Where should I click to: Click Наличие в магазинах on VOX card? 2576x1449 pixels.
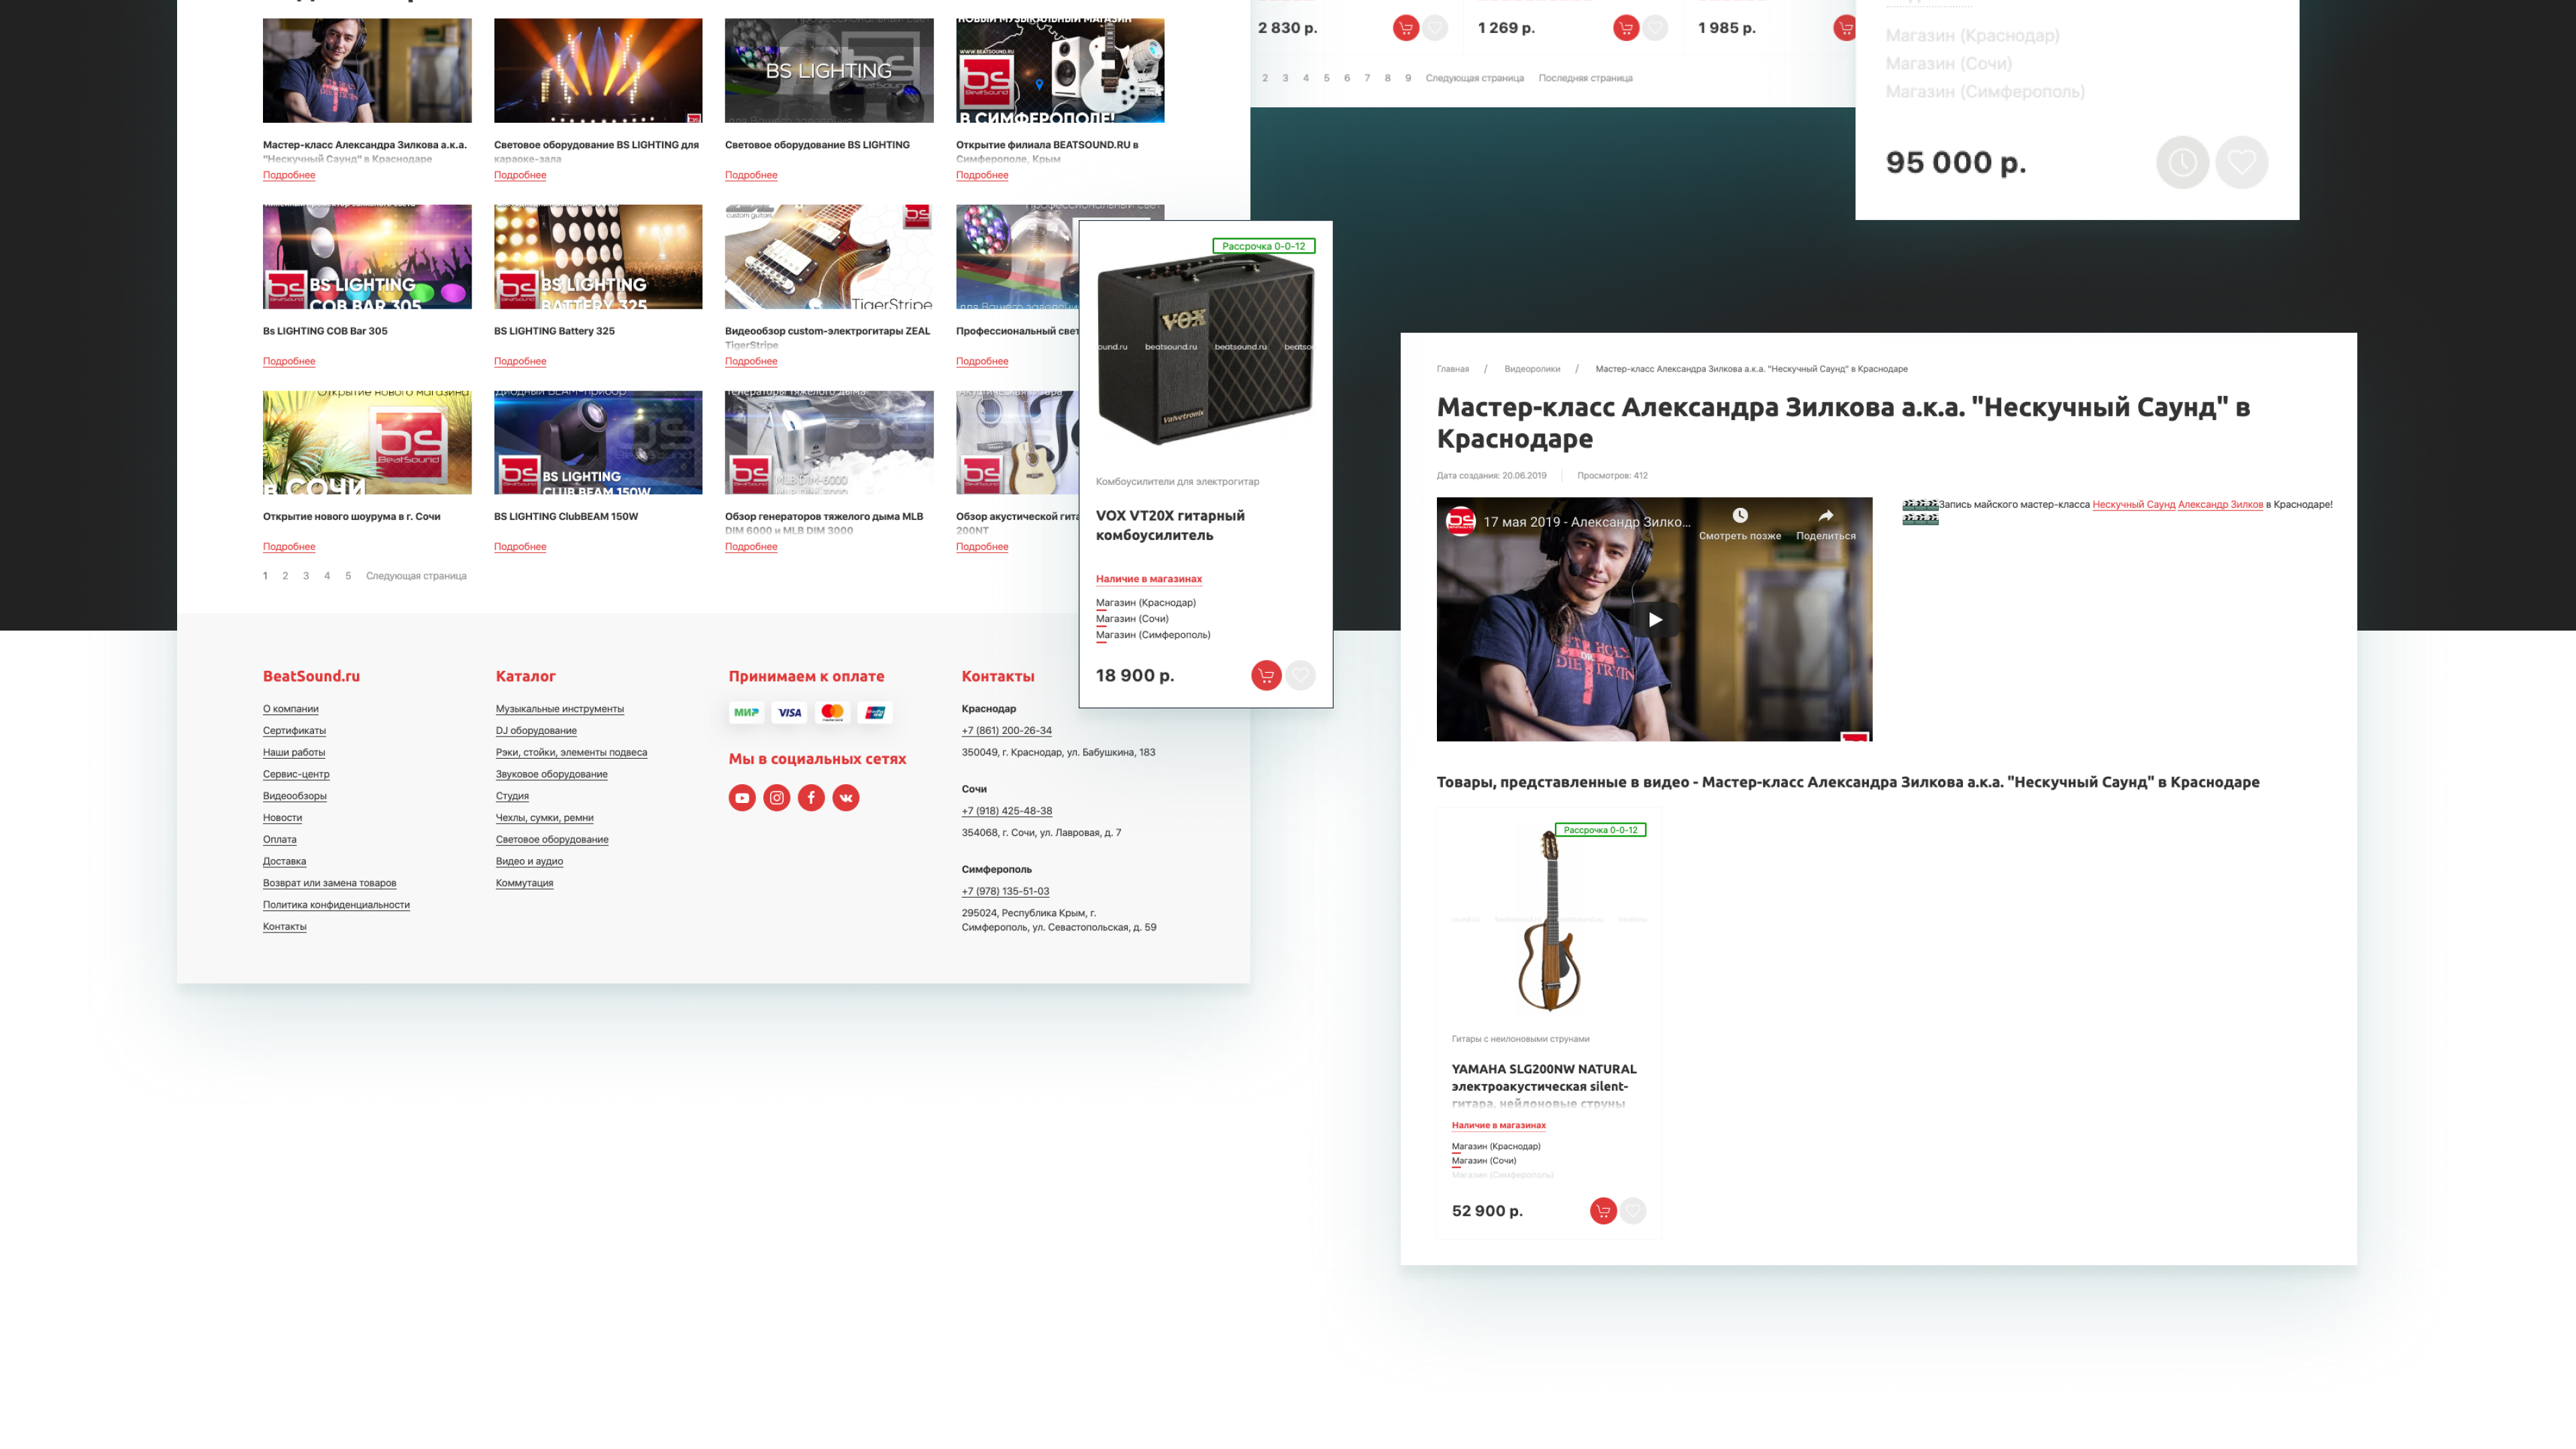point(1149,579)
